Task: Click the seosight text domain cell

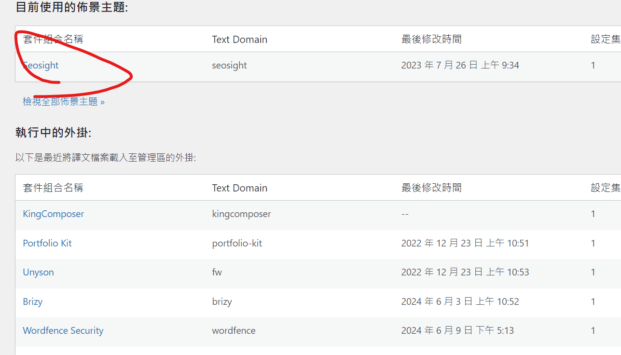Action: pos(229,66)
